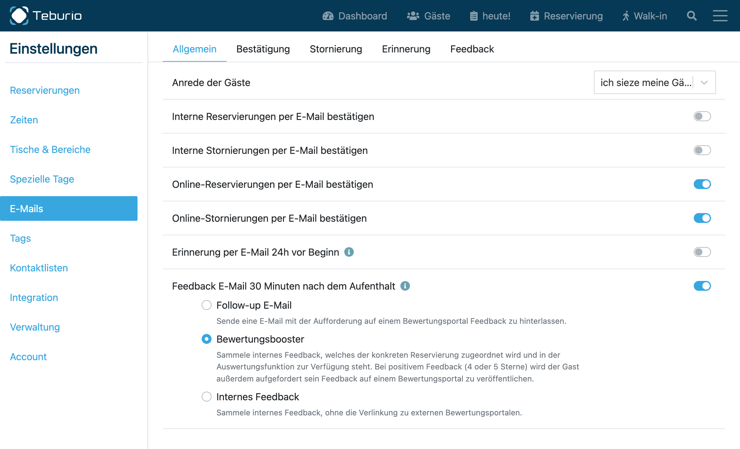This screenshot has height=449, width=740.
Task: Select E-Mails in the settings sidebar
Action: (x=27, y=208)
